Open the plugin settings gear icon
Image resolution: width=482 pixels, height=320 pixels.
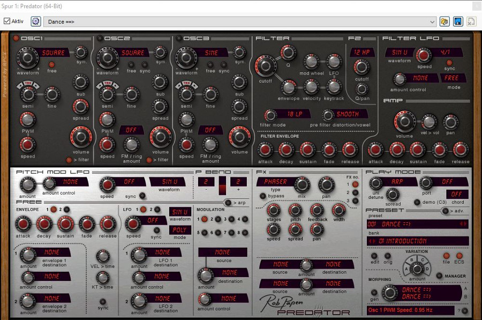36,21
